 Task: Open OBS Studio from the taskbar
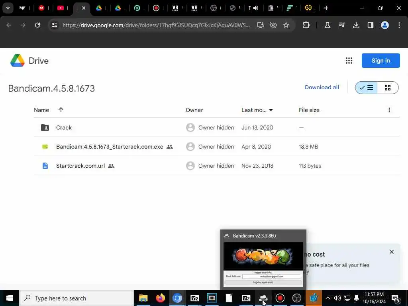296,298
